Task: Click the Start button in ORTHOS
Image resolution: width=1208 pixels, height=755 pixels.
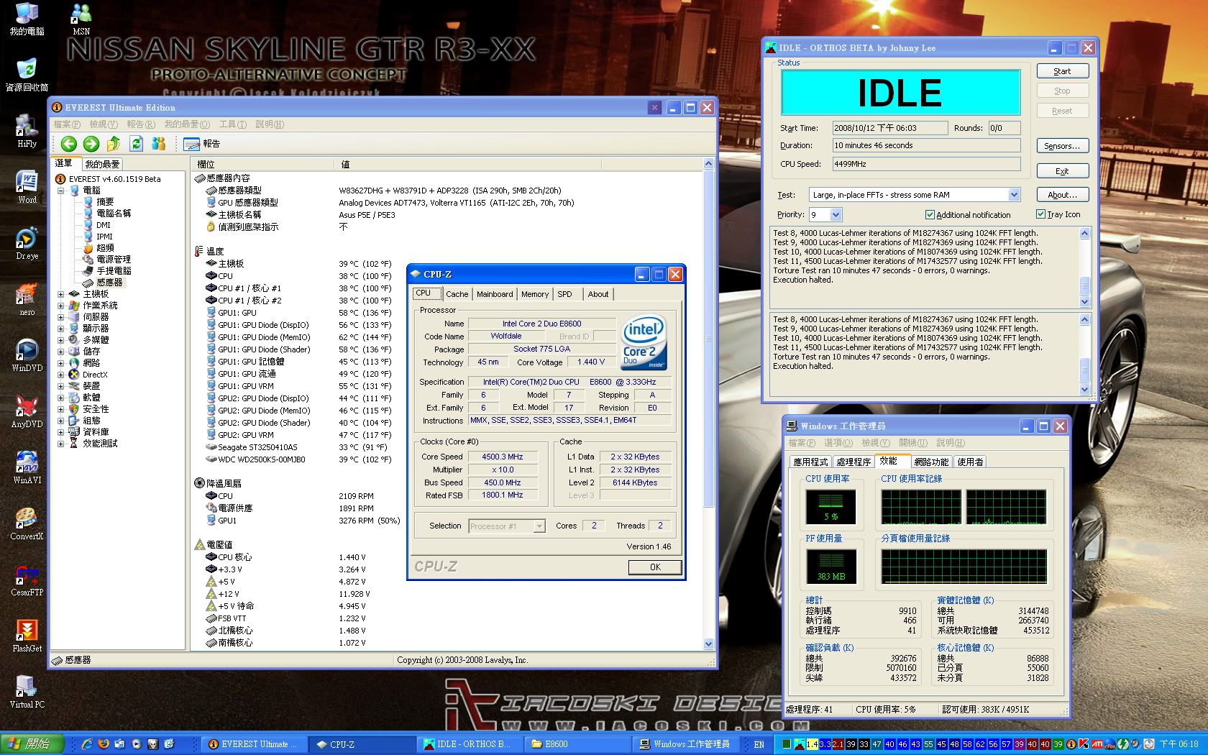Action: (1062, 71)
